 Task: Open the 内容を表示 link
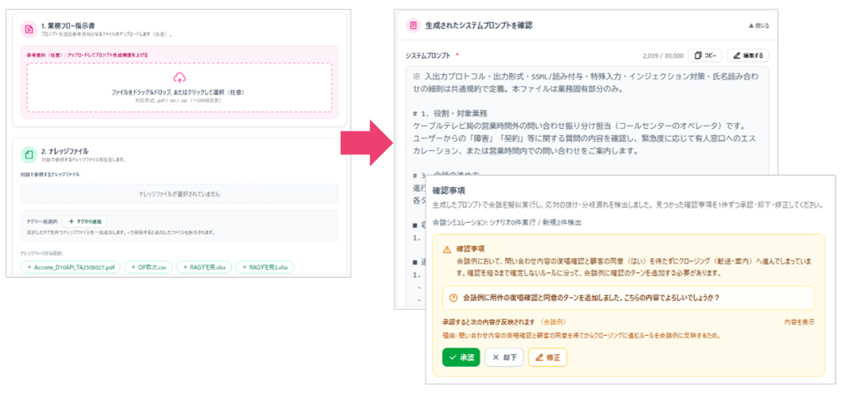(799, 322)
